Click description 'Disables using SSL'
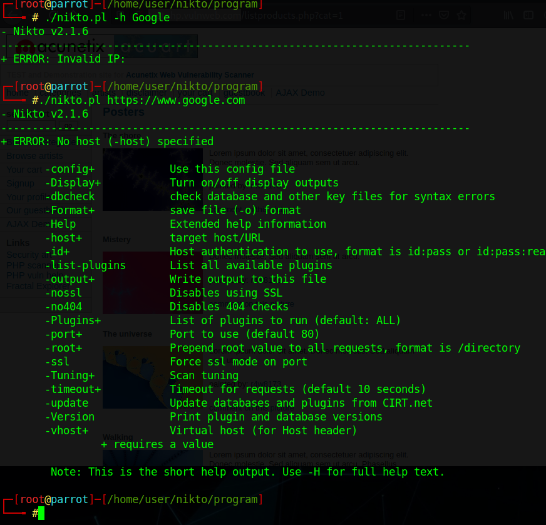546x525 pixels. pos(226,293)
